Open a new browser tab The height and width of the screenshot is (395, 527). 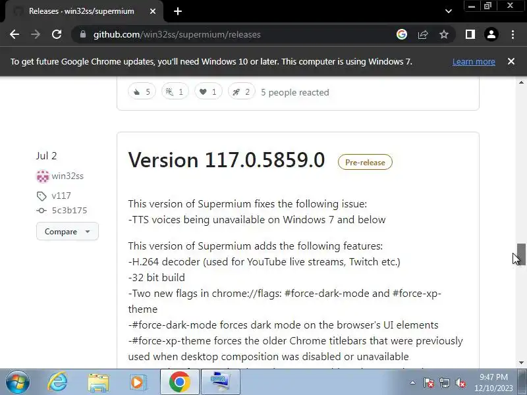point(178,11)
